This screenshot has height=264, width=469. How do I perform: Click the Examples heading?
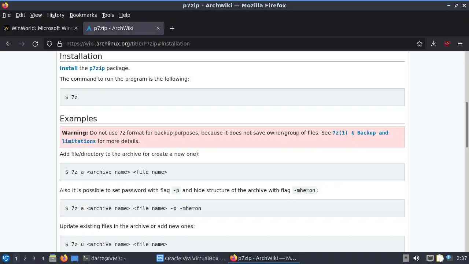pos(78,118)
